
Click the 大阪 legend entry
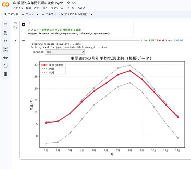tap(48, 69)
